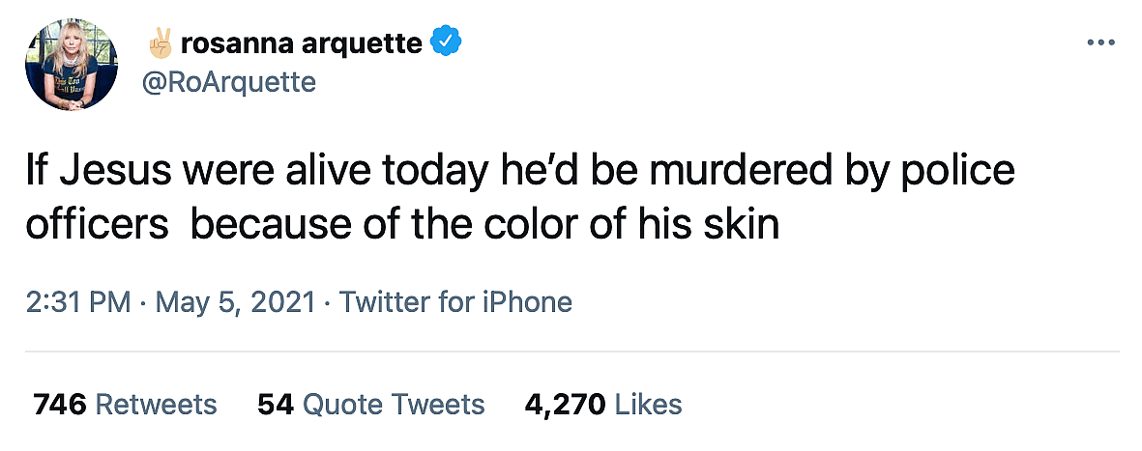This screenshot has height=451, width=1142.
Task: Click the number 4,270 in the stats row
Action: click(x=566, y=404)
